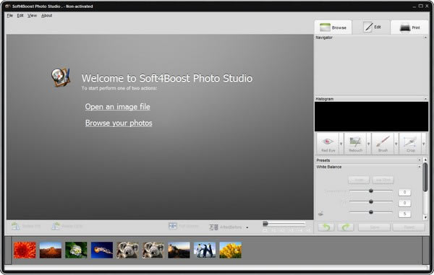Select the lighthouse cliff thumbnail
This screenshot has width=434, height=275.
179,250
